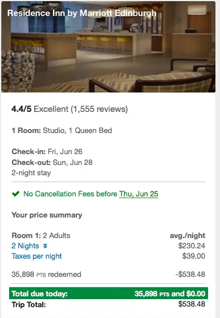Open the 2 Nights price breakdown link
This screenshot has height=318, width=220.
[25, 246]
